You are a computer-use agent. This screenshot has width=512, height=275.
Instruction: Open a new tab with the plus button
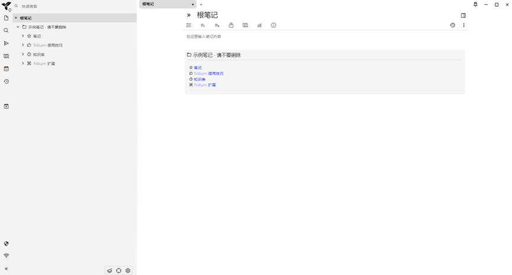click(201, 4)
